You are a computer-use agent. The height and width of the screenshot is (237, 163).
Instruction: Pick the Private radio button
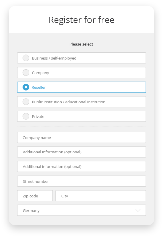26,116
